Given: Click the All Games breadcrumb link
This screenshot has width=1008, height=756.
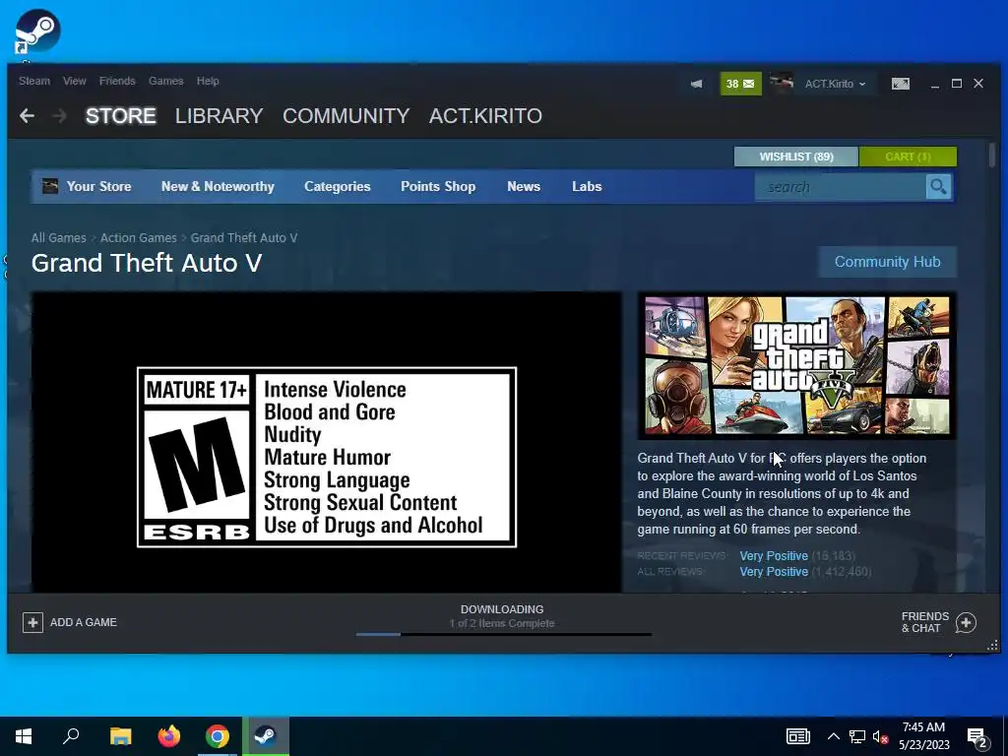Looking at the screenshot, I should pos(58,238).
